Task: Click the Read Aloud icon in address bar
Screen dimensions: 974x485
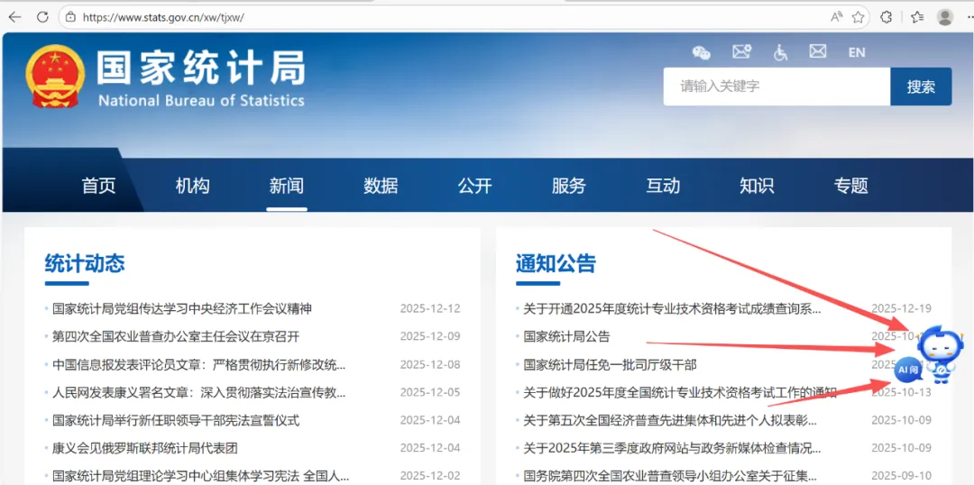Action: 836,17
